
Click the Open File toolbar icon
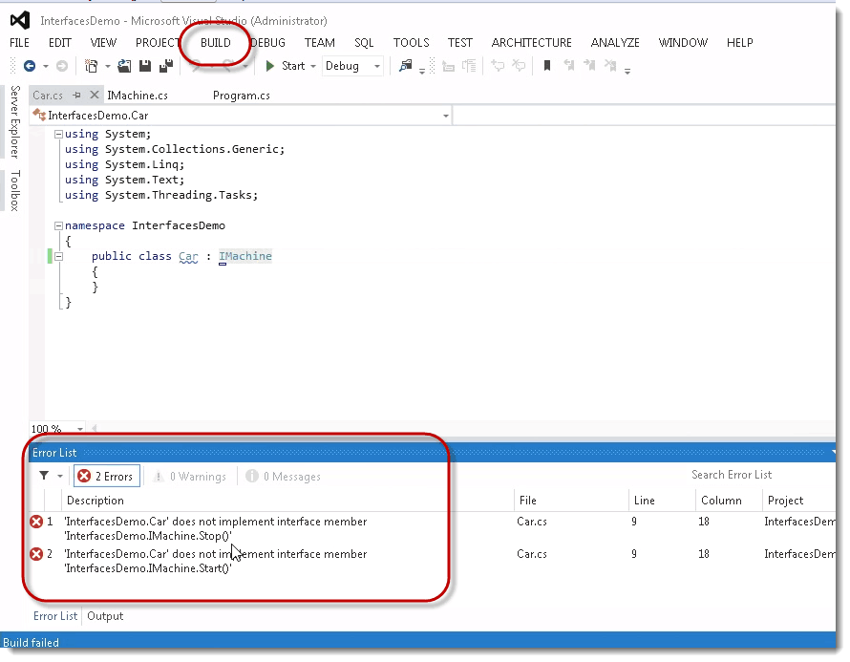124,66
